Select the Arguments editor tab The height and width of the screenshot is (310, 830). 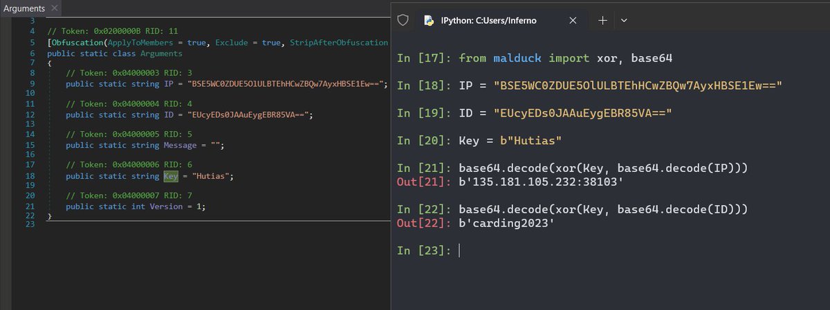click(30, 9)
